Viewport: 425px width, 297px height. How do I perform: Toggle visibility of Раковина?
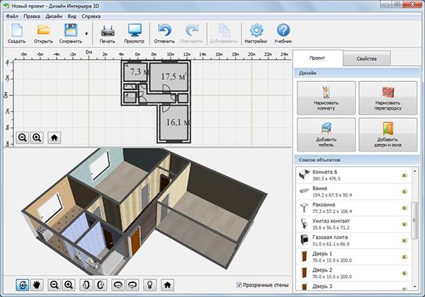point(404,208)
